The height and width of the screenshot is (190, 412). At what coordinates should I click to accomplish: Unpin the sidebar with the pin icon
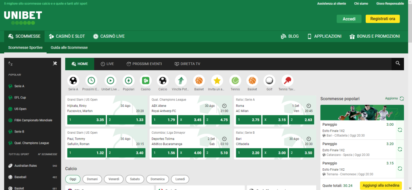click(55, 63)
